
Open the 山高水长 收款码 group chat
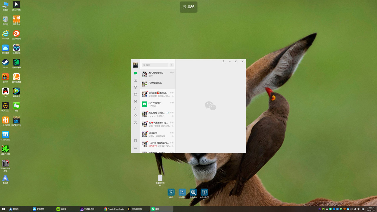[x=158, y=94]
